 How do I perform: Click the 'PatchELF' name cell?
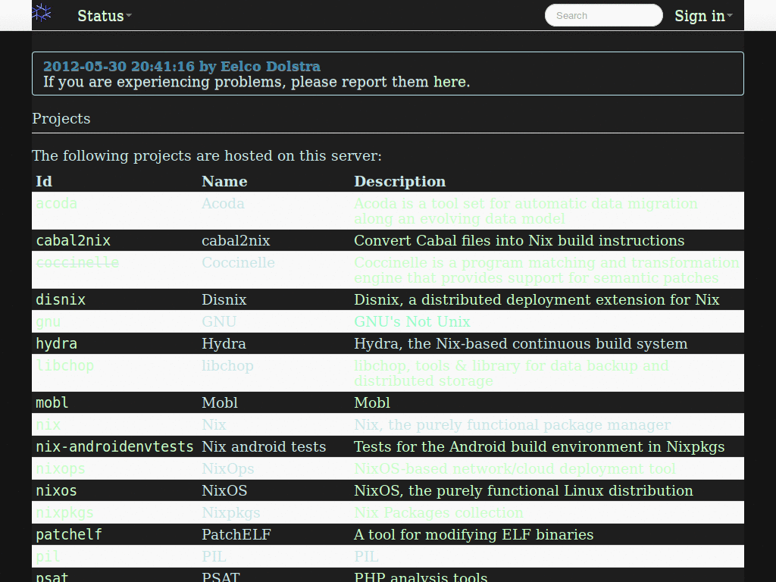tap(236, 534)
